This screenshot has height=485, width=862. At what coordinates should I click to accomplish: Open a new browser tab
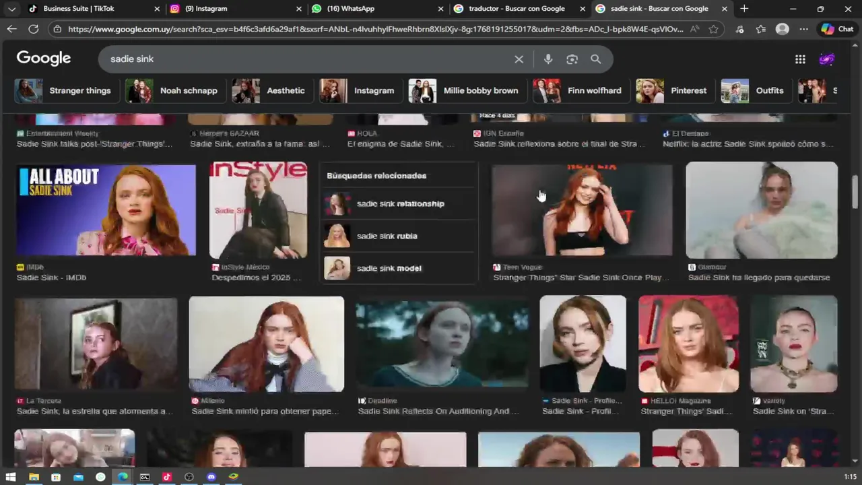[x=744, y=9]
